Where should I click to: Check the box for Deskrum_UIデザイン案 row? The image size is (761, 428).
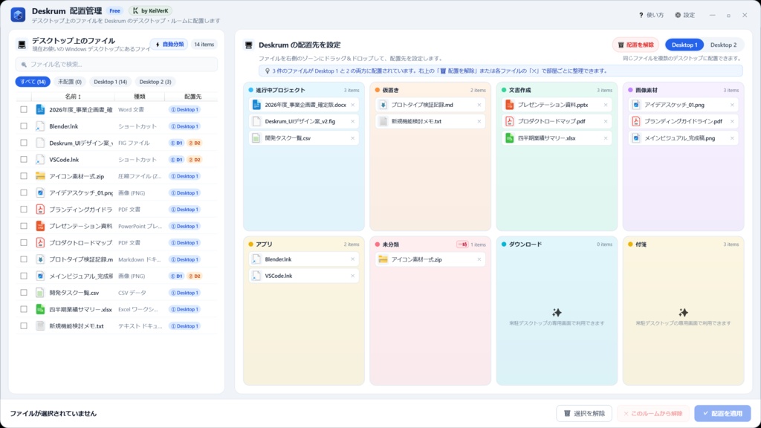(x=24, y=143)
